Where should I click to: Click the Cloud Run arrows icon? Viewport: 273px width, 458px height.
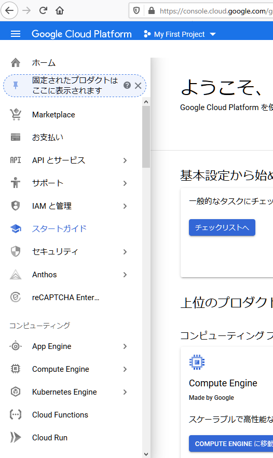pyautogui.click(x=16, y=438)
